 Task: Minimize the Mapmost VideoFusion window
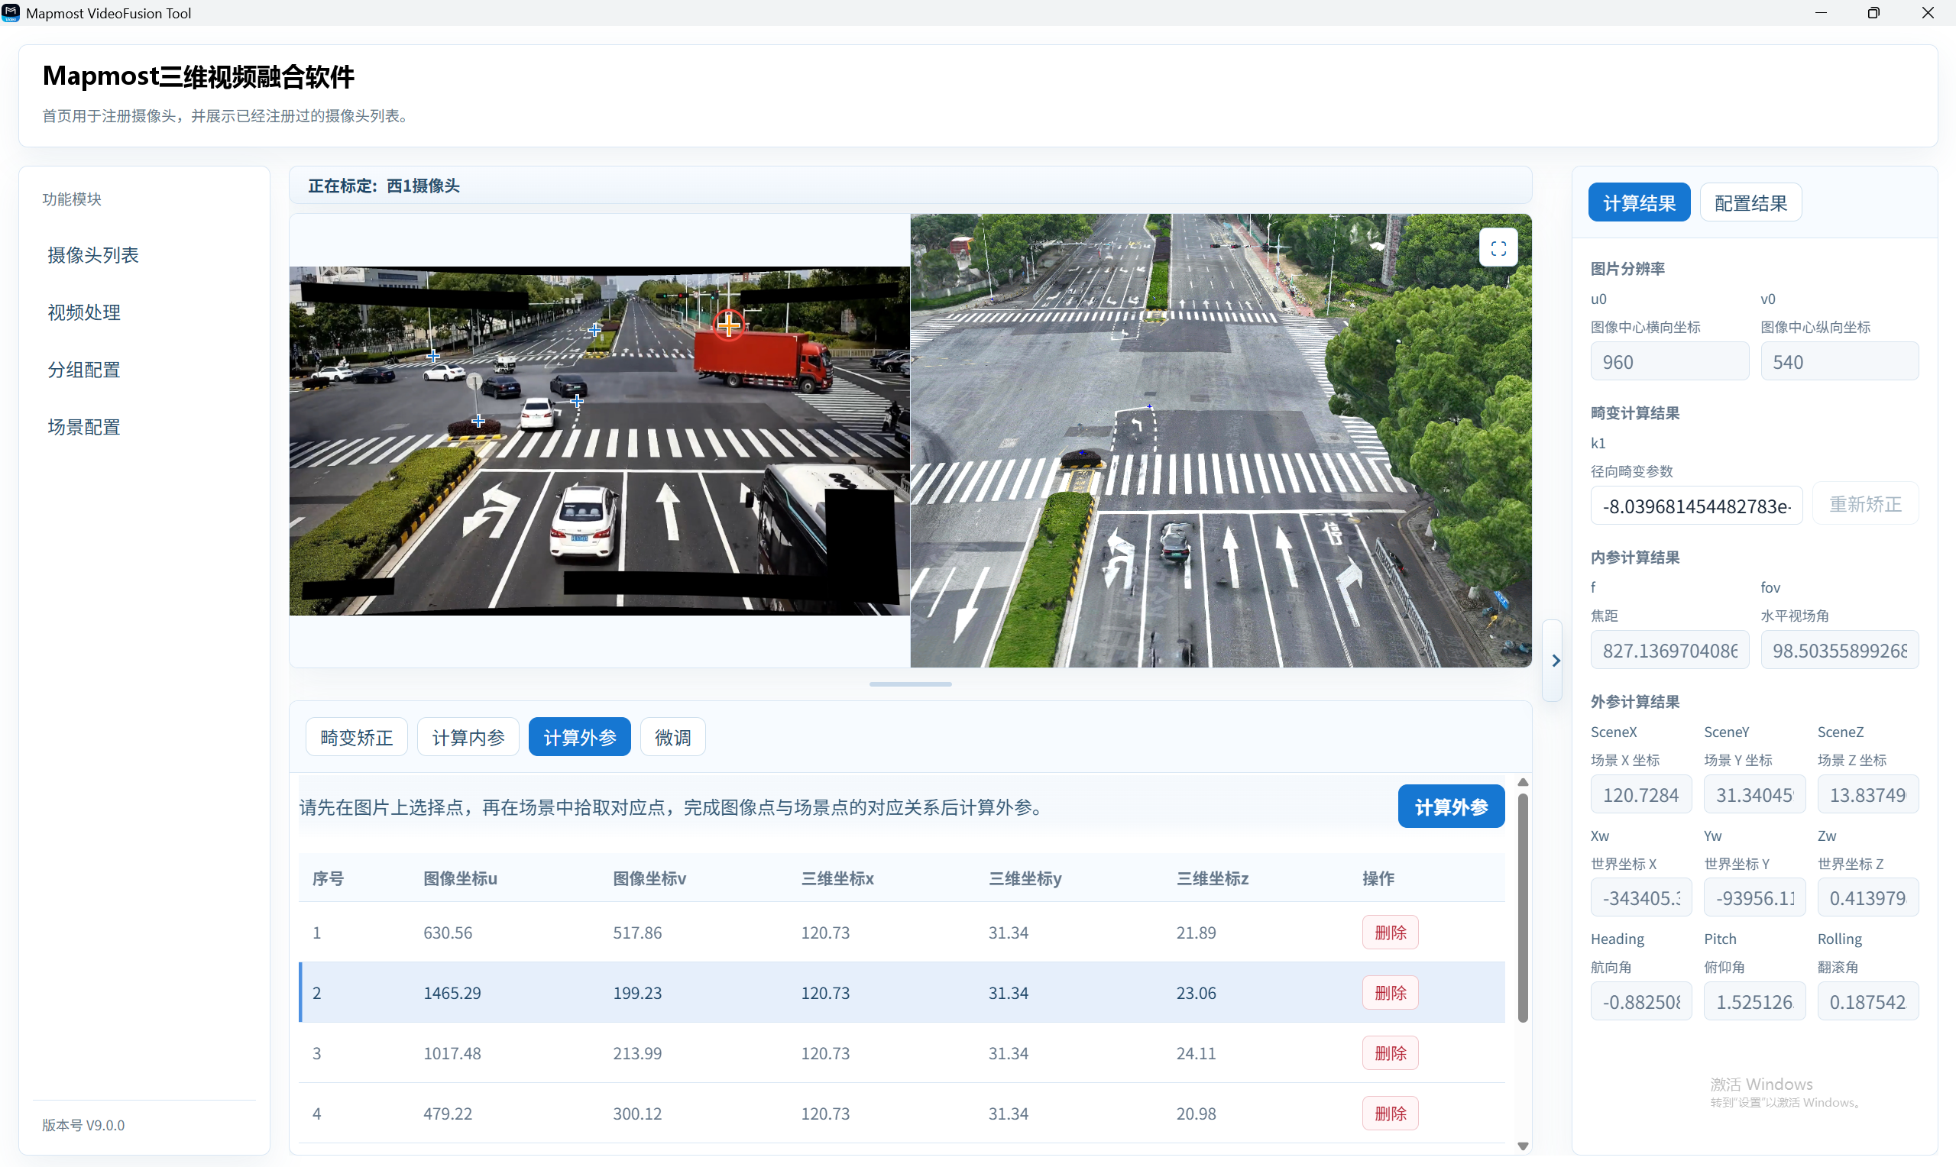coord(1821,12)
